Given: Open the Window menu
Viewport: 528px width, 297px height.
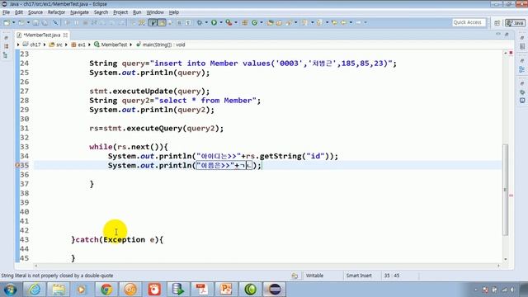Looking at the screenshot, I should tap(155, 12).
